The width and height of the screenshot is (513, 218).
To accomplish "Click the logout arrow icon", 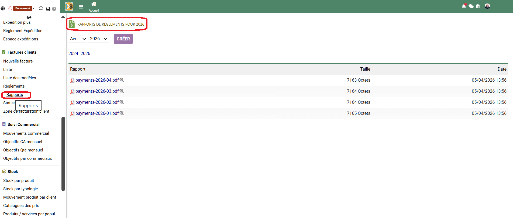I will pos(29,17).
